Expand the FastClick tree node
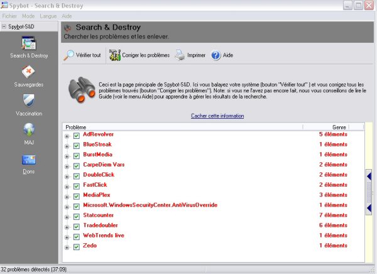The height and width of the screenshot is (274, 377). click(67, 187)
